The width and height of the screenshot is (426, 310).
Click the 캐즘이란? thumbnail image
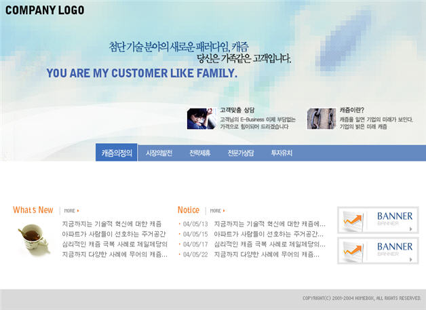320,119
